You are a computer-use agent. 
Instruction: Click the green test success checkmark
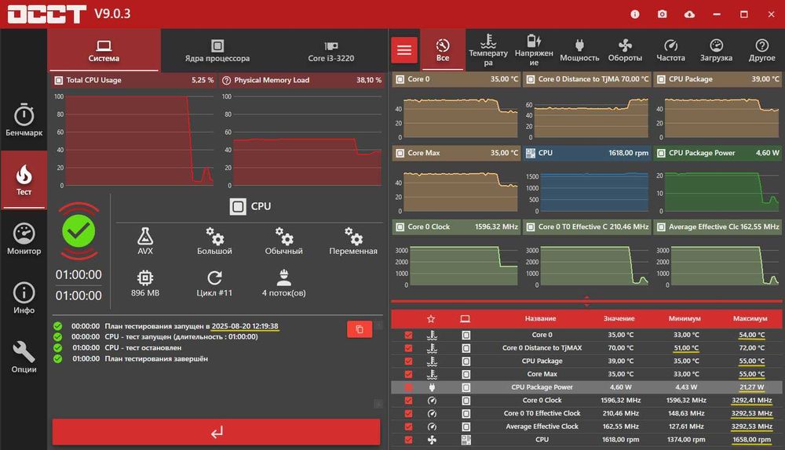coord(78,231)
